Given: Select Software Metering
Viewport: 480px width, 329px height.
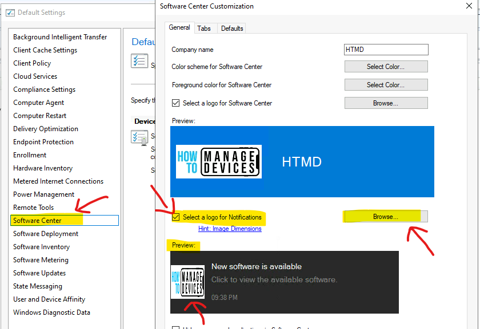Looking at the screenshot, I should [41, 260].
